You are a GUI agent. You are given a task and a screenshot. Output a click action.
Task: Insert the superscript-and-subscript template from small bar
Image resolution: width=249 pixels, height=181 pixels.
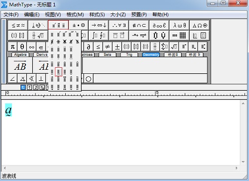pyautogui.click(x=203, y=47)
